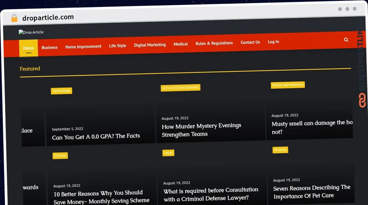Click the Finance category label
Image resolution: width=368 pixels, height=205 pixels.
tap(60, 155)
